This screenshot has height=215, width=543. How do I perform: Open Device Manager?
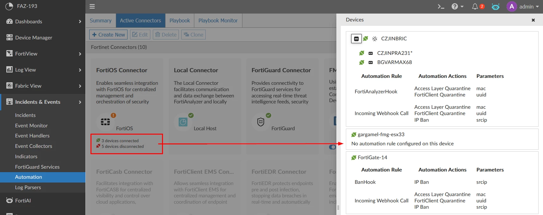coord(43,38)
